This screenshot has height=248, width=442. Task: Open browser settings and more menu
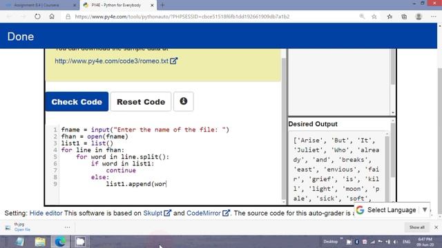[x=434, y=17]
